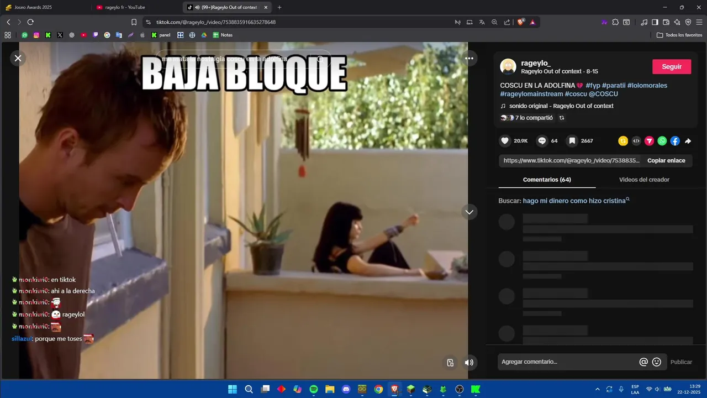Viewport: 707px width, 398px height.
Task: Open a new browser tab
Action: tap(279, 7)
